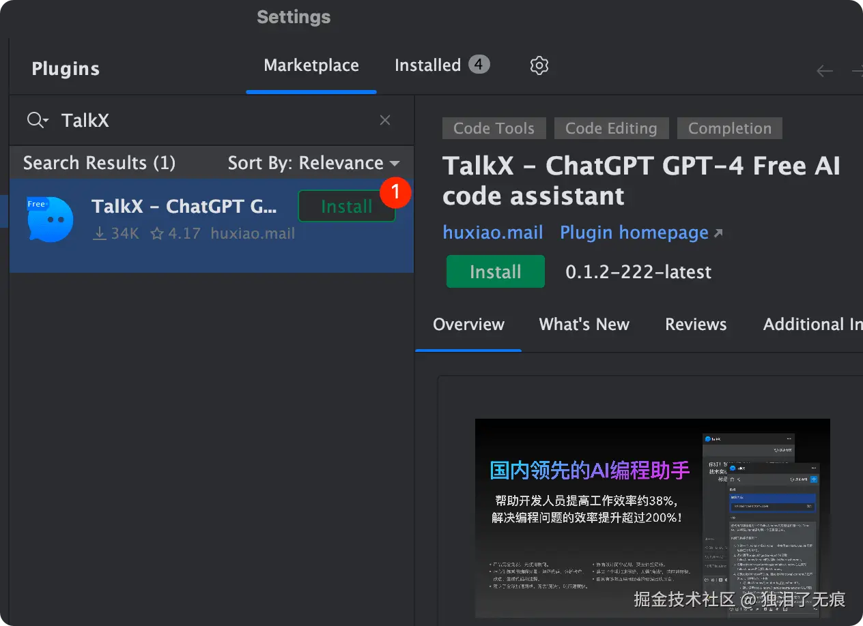
Task: Select the Code Editing tag
Action: [611, 128]
